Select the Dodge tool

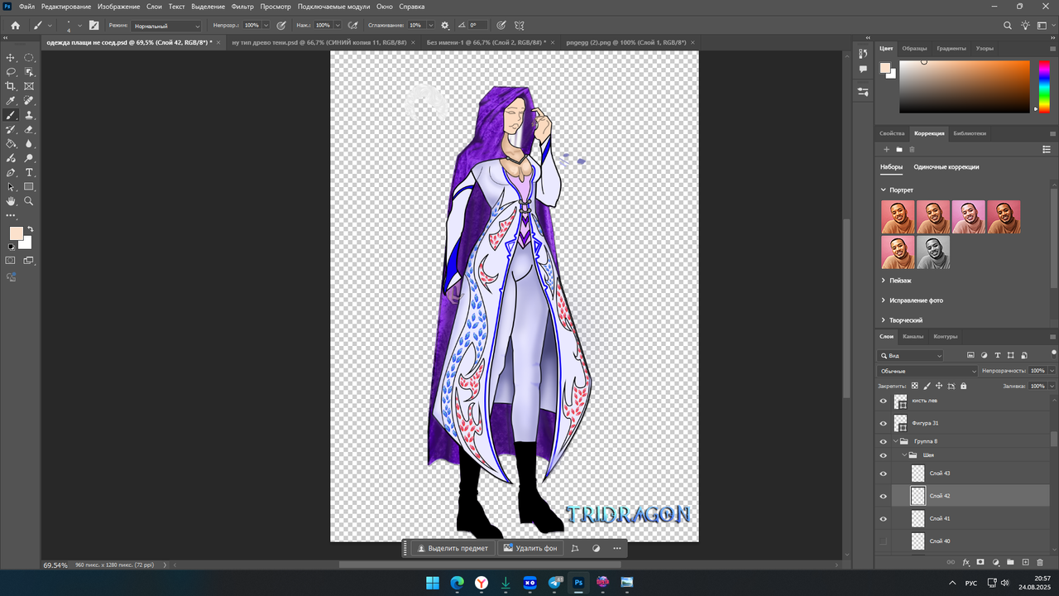pos(29,158)
